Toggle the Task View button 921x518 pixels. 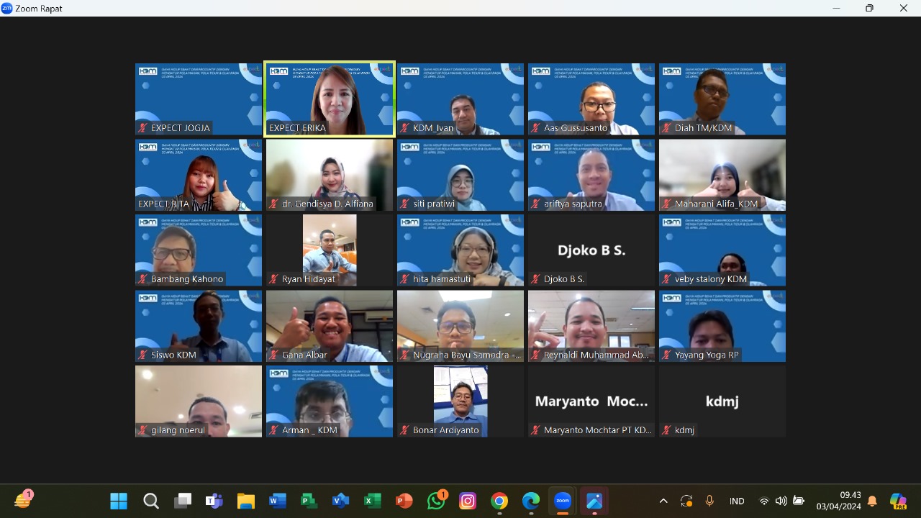(x=182, y=501)
